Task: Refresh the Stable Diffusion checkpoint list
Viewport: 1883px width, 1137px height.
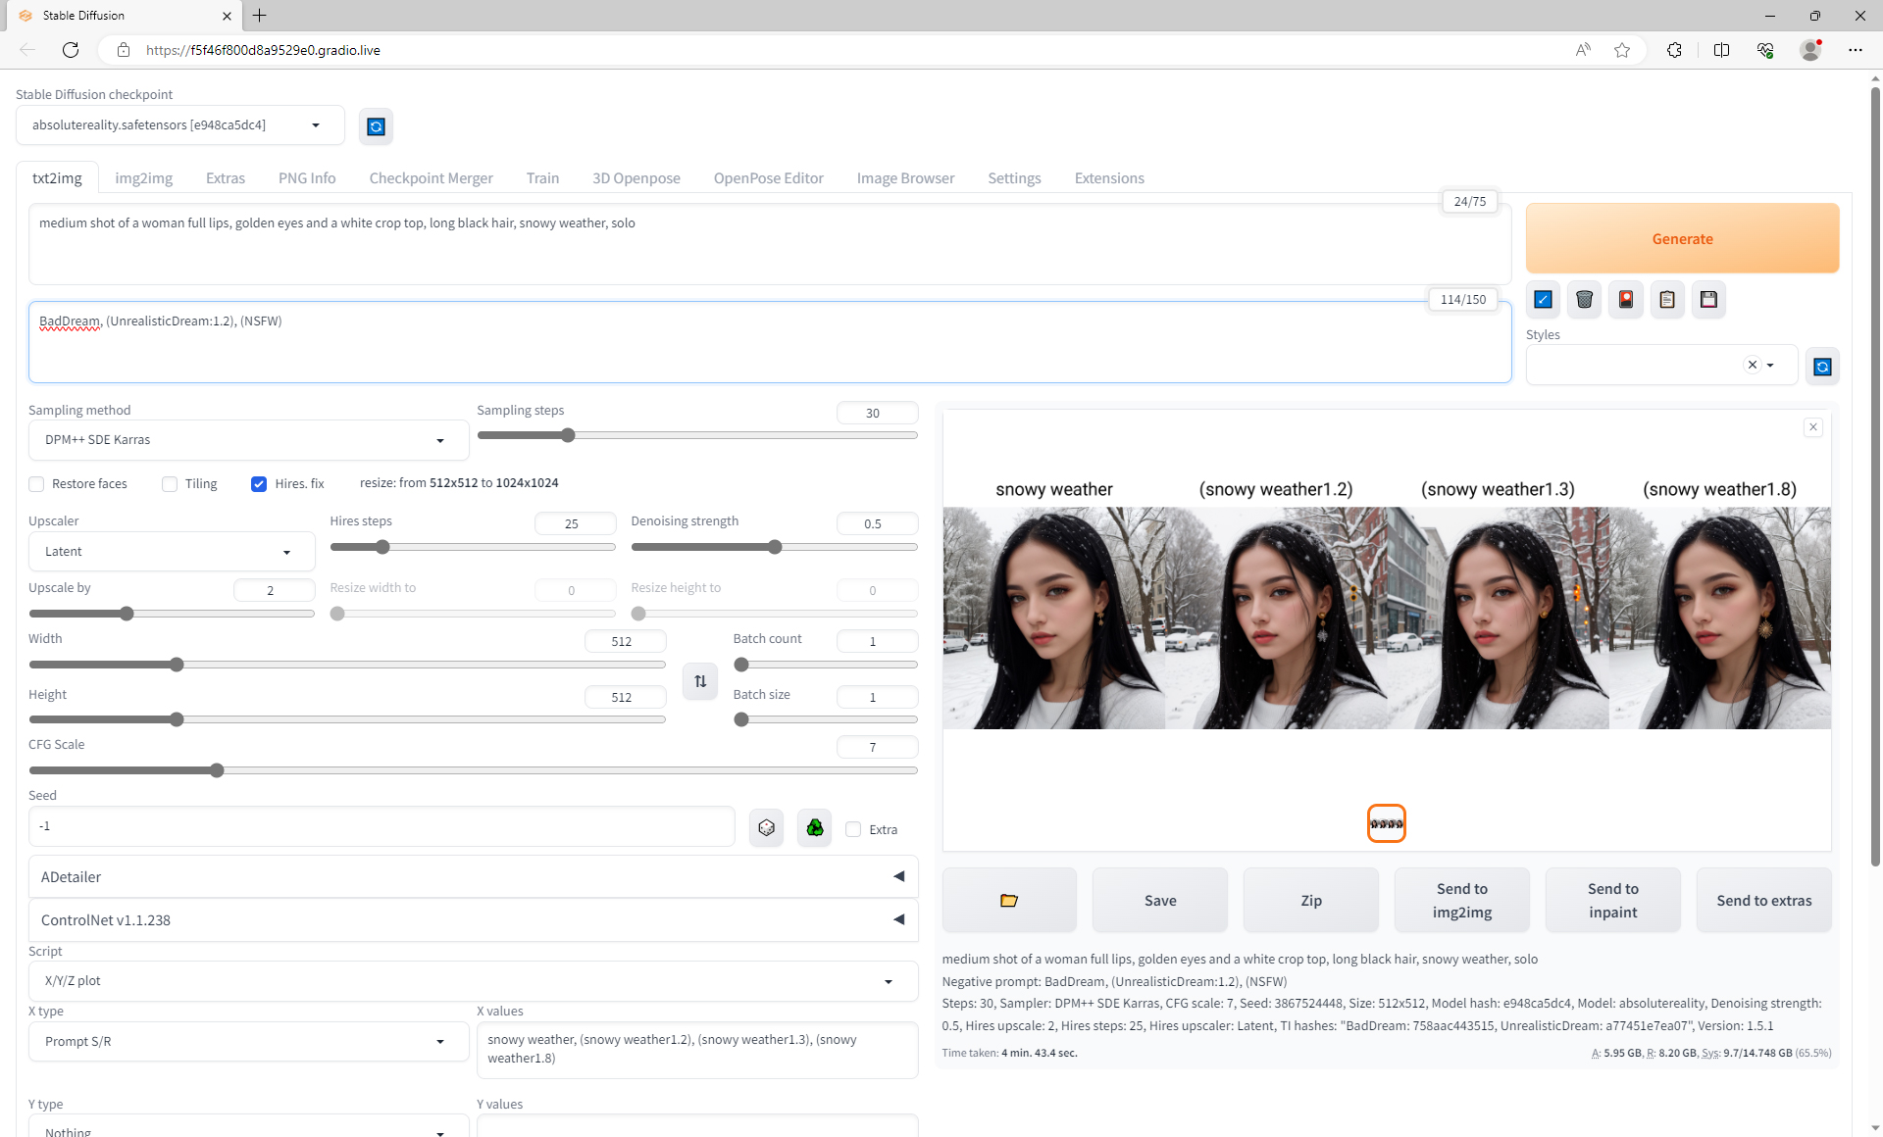Action: pyautogui.click(x=376, y=126)
